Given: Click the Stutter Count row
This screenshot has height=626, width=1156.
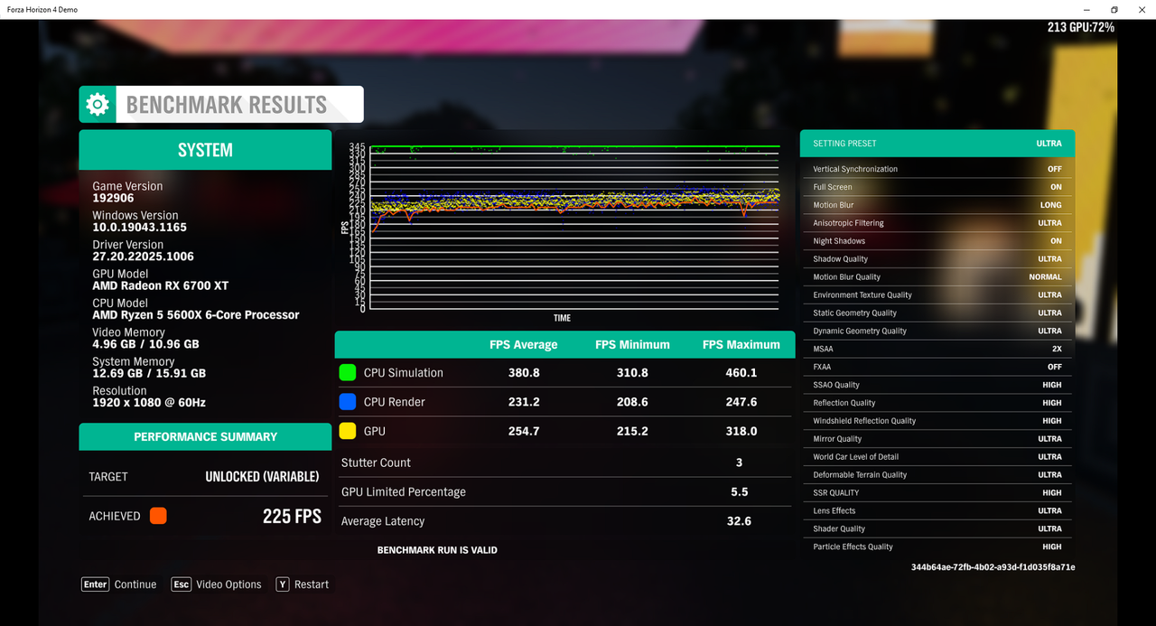Looking at the screenshot, I should point(564,462).
